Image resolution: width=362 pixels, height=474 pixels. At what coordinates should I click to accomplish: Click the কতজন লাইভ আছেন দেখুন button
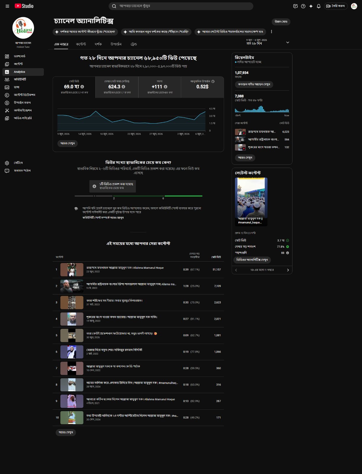pos(254,84)
